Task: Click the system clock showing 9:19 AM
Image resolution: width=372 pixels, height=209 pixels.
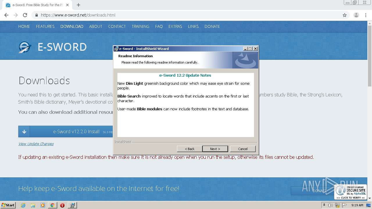Action: 357,205
